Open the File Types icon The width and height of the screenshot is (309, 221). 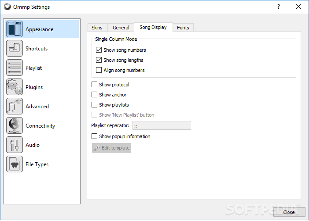15,164
